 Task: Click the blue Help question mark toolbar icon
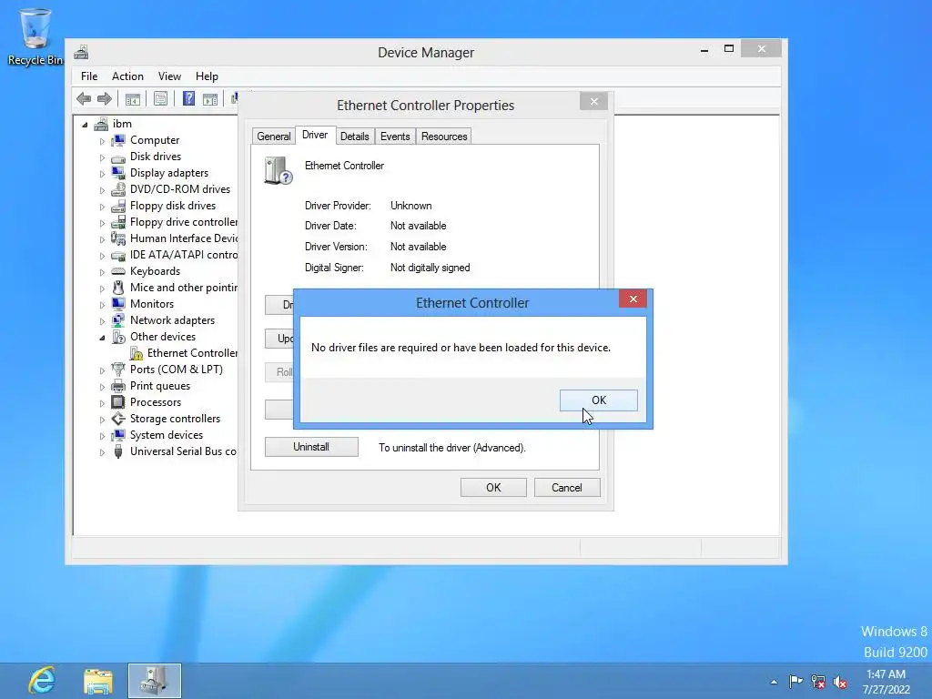pos(188,98)
